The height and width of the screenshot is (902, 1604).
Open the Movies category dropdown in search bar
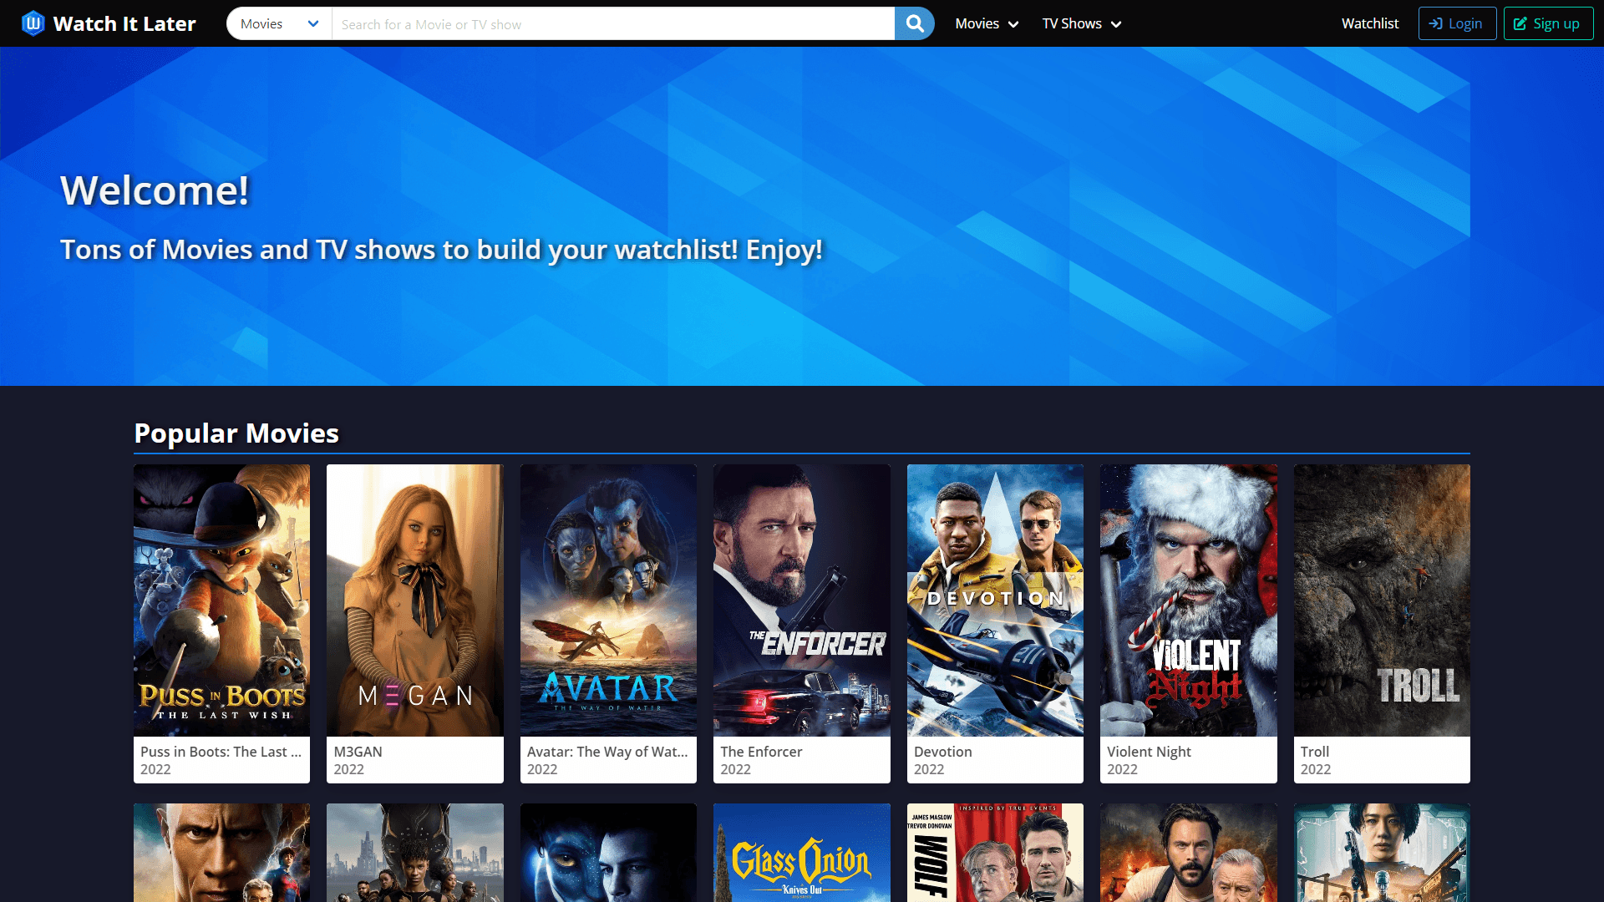[x=279, y=23]
